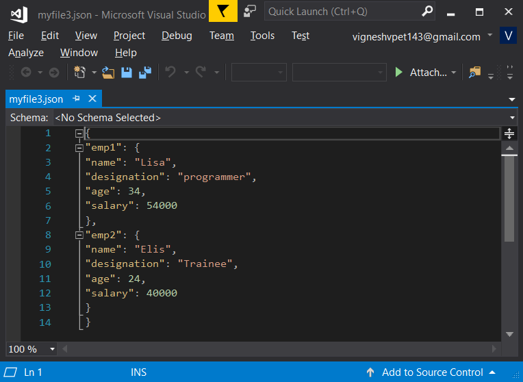Expand the Attach button dropdown arrow

click(453, 73)
